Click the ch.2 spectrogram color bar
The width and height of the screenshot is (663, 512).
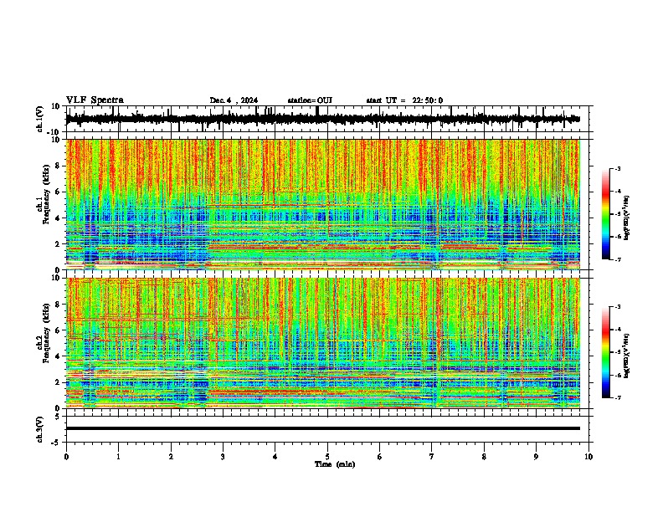tap(605, 352)
